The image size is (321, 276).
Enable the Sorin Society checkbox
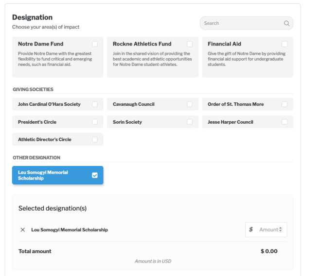point(190,122)
